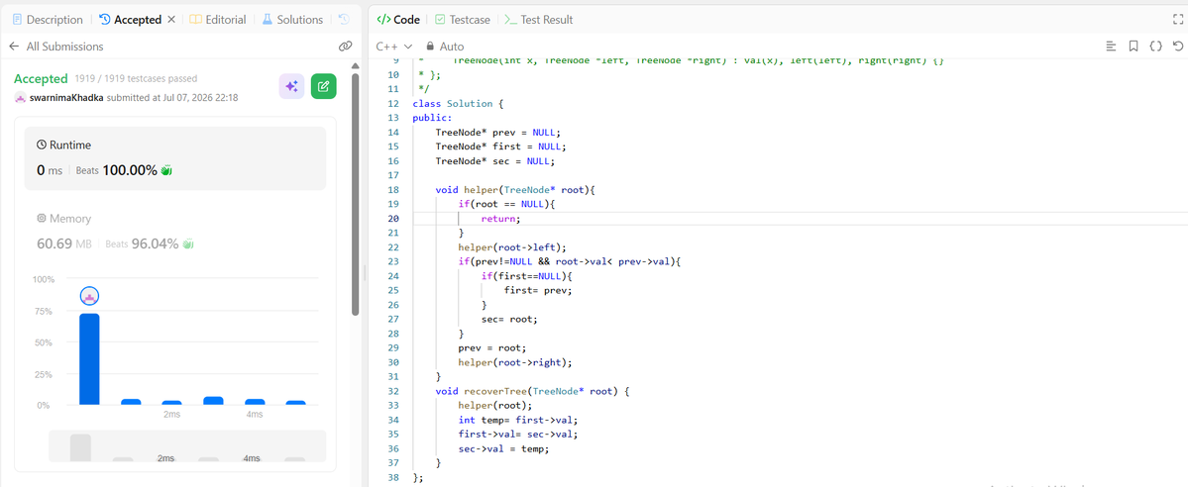Close the Accepted tab
The image size is (1188, 487).
170,20
